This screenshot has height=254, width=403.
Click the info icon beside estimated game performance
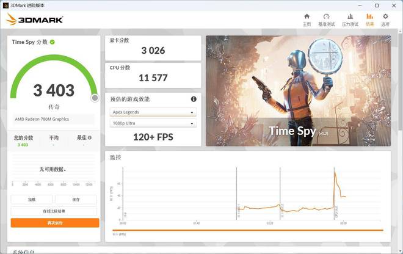click(194, 99)
